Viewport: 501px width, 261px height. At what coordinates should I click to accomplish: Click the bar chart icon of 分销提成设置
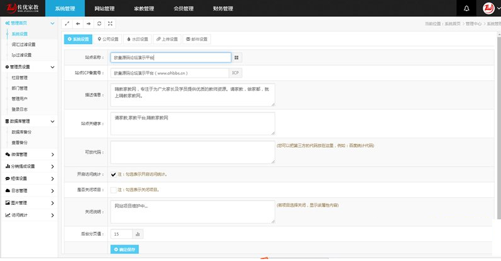8,166
